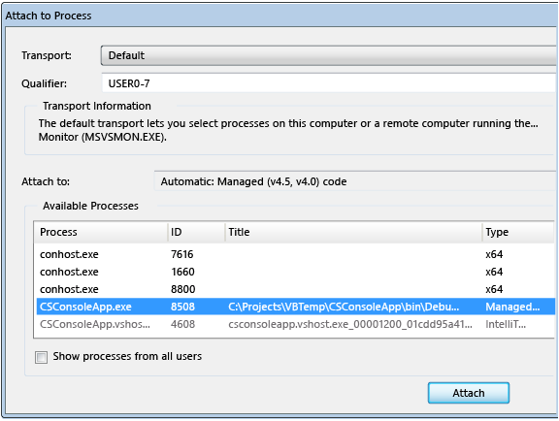
Task: Click the x64 type of process 8800
Action: (x=494, y=289)
